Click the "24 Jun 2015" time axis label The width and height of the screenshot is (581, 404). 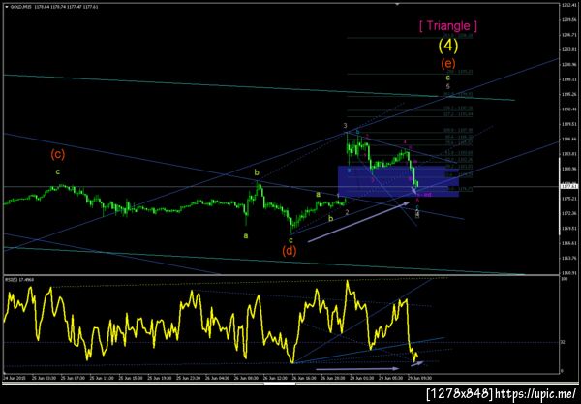point(14,378)
